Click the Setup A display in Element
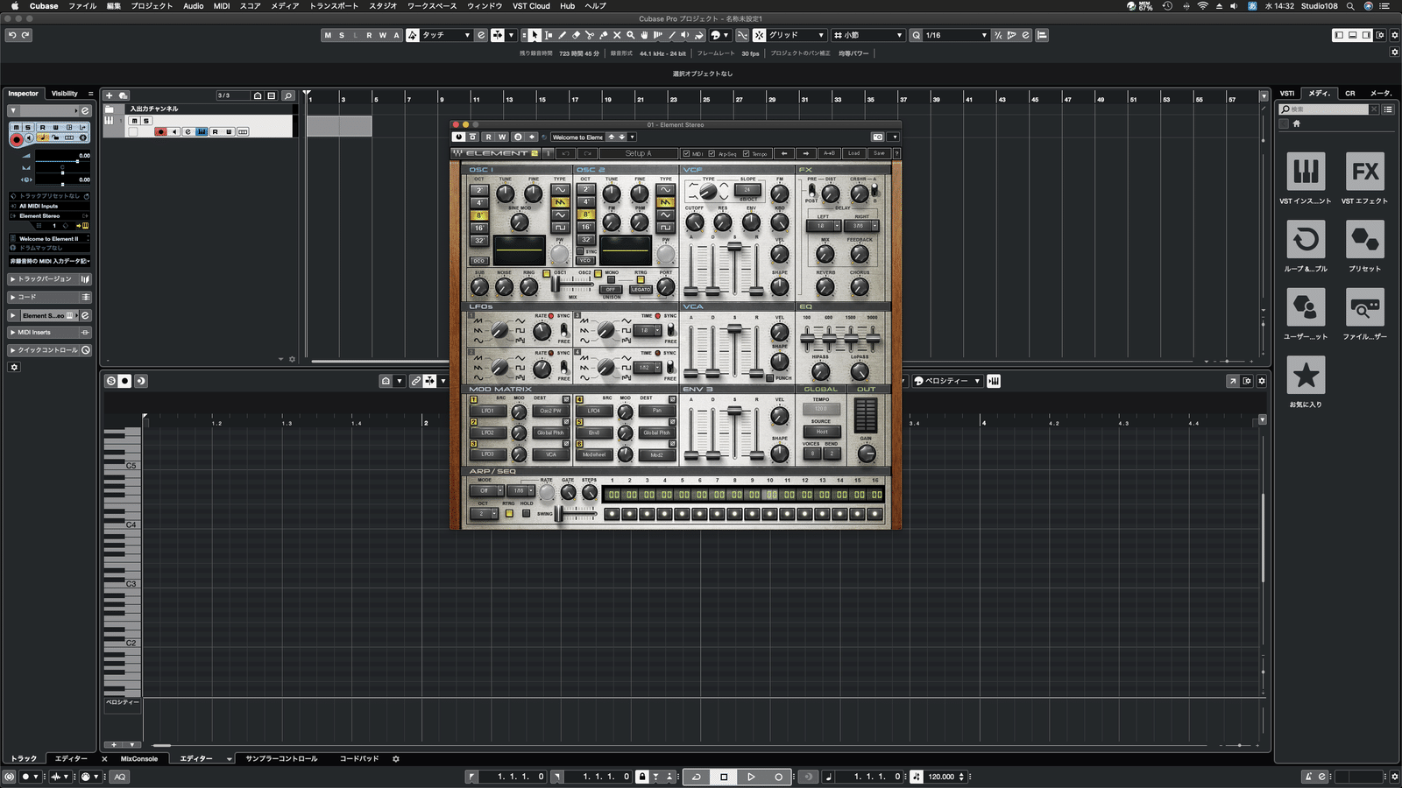 coord(638,153)
